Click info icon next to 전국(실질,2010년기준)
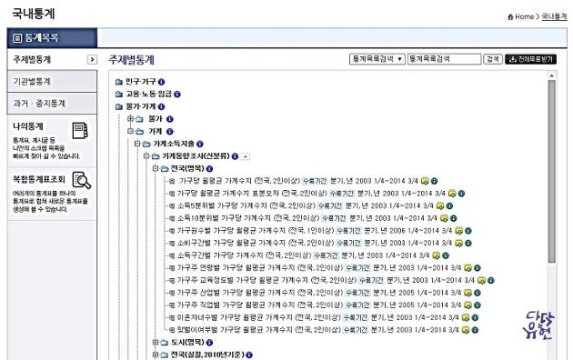 click(249, 355)
